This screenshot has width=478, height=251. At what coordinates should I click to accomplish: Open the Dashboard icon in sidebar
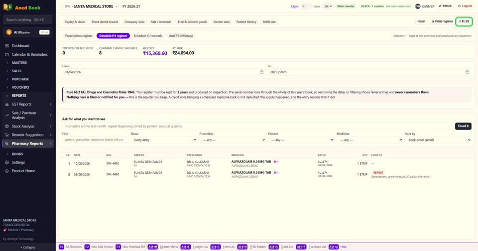point(6,46)
